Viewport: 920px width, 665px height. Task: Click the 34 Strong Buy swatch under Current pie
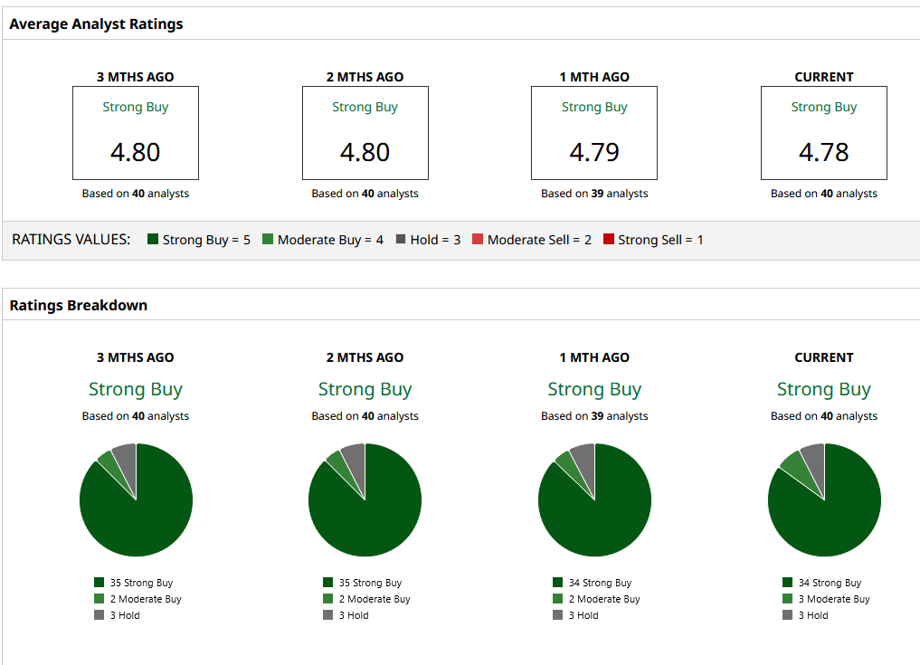(788, 583)
